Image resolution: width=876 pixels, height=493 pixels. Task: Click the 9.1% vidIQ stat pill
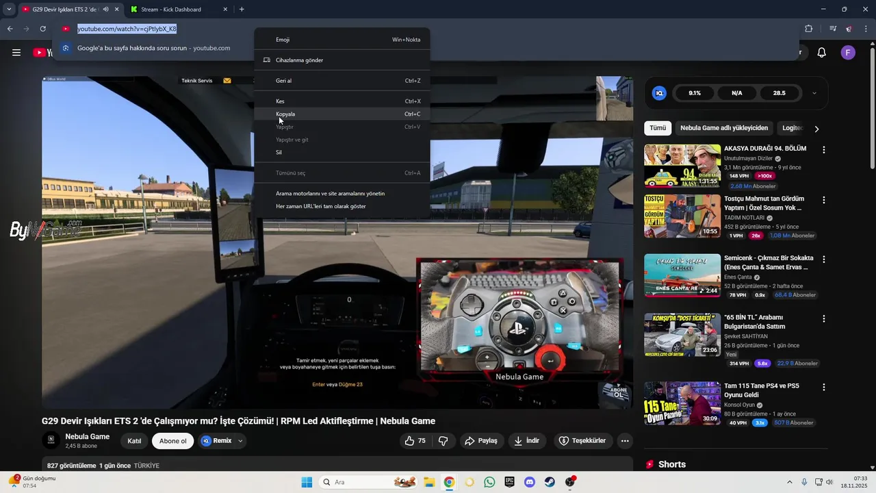click(x=695, y=93)
